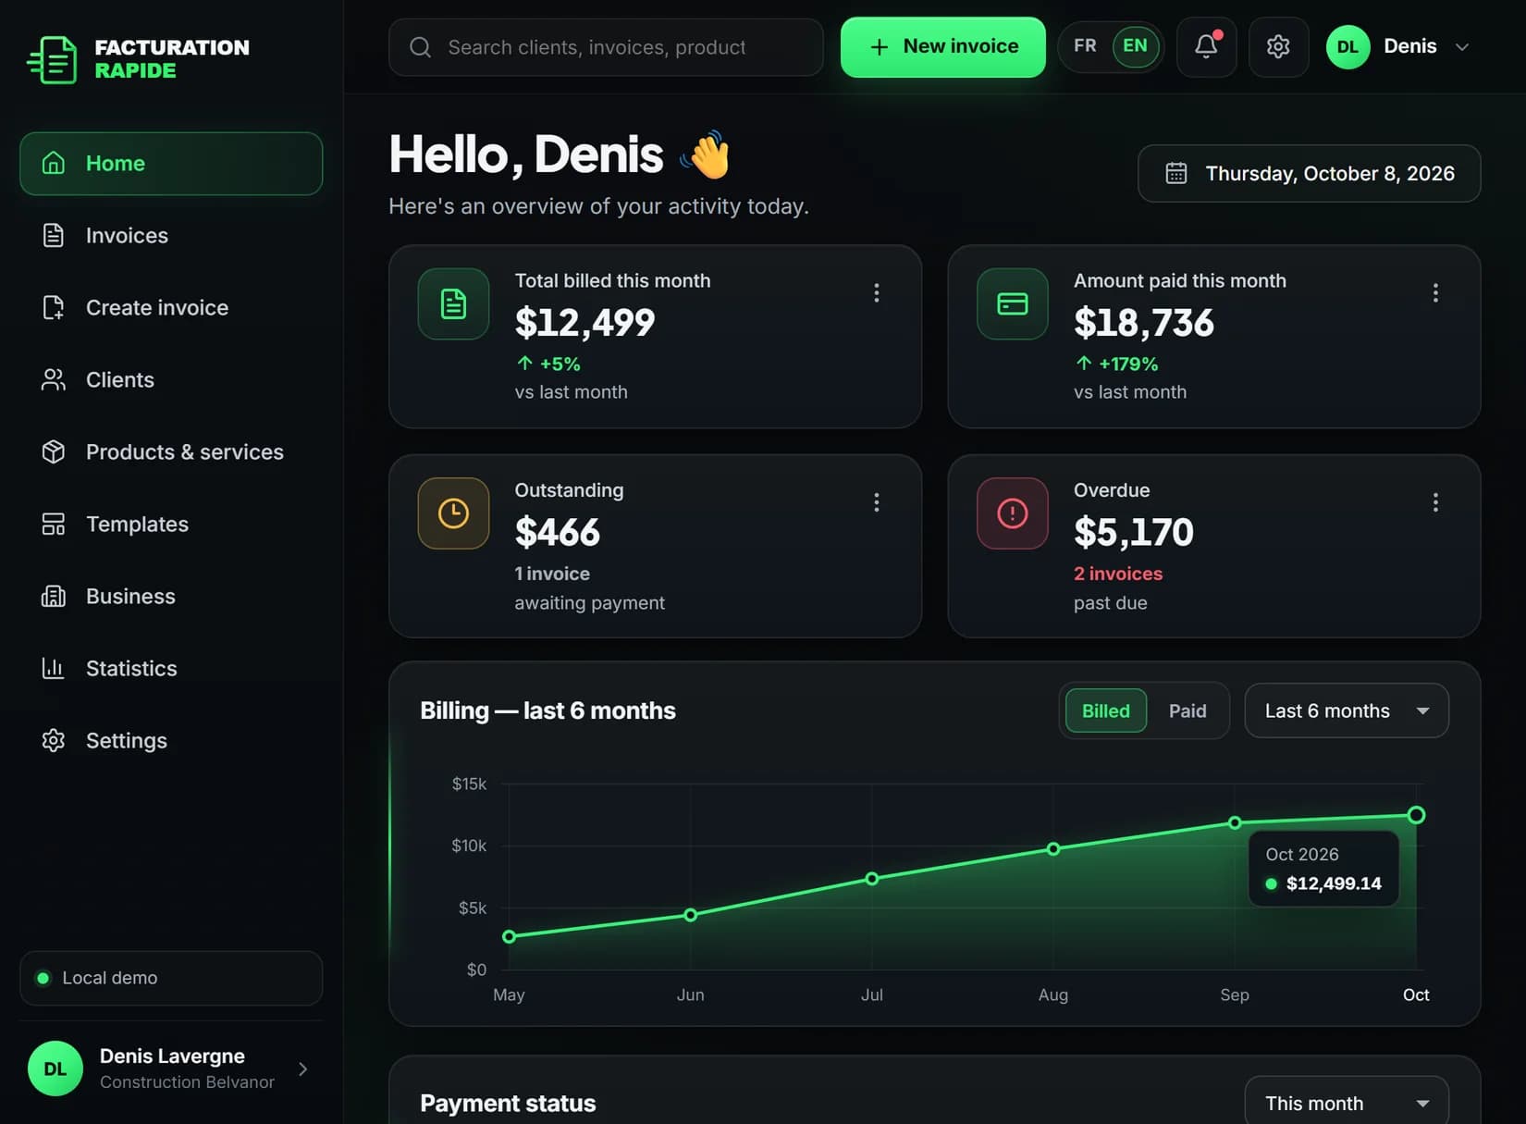Open Business section
The image size is (1526, 1124).
point(171,597)
